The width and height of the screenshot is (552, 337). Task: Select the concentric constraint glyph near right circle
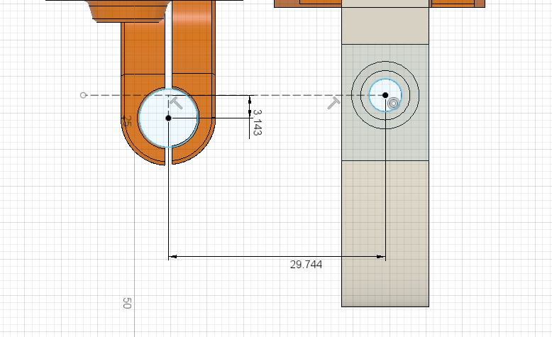pyautogui.click(x=394, y=104)
